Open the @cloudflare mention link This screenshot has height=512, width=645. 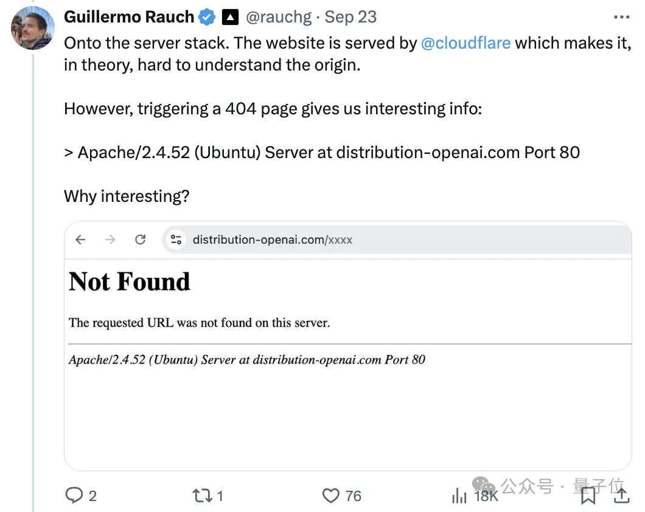pos(465,43)
